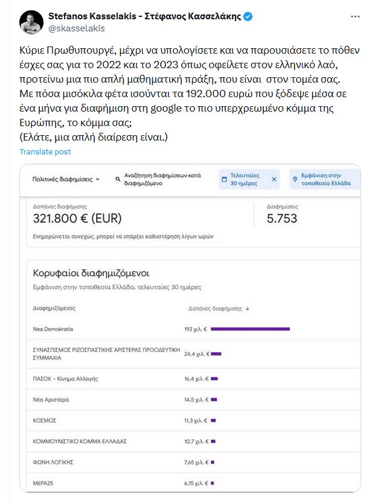Click Translate post link
The height and width of the screenshot is (502, 369).
45,151
